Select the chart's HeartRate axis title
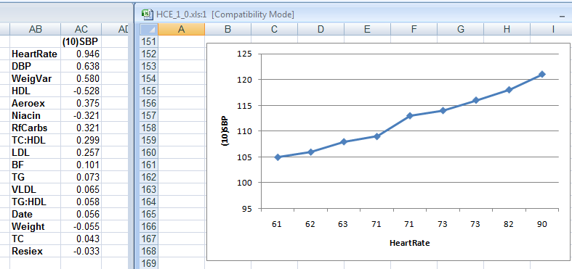Image resolution: width=572 pixels, height=269 pixels. [409, 243]
